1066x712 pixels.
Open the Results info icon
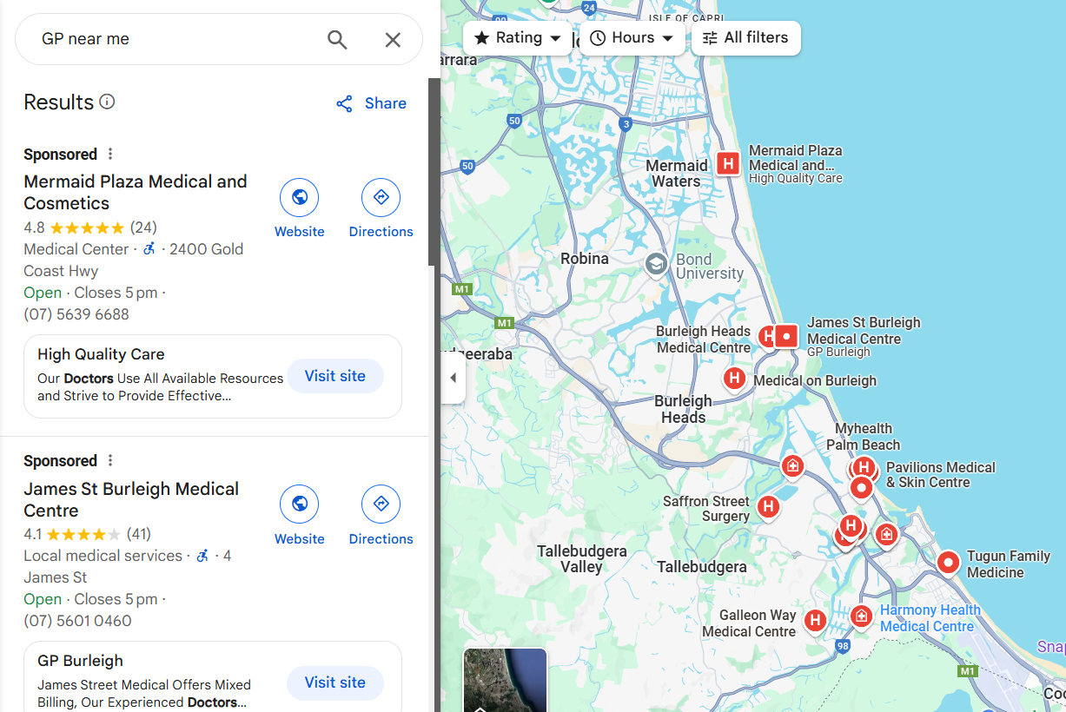(107, 102)
